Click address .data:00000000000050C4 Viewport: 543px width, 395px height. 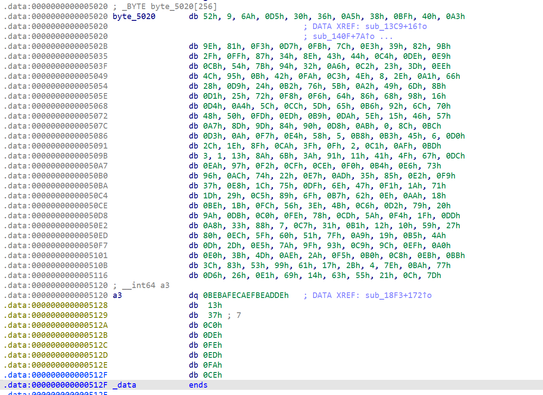click(x=56, y=196)
